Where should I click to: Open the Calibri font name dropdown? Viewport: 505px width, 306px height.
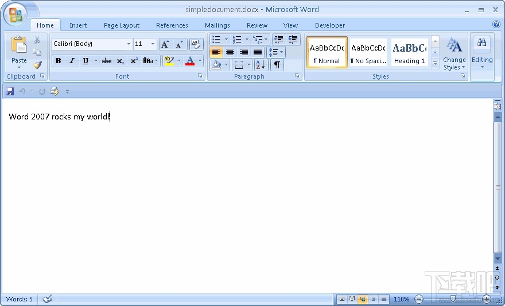point(129,44)
